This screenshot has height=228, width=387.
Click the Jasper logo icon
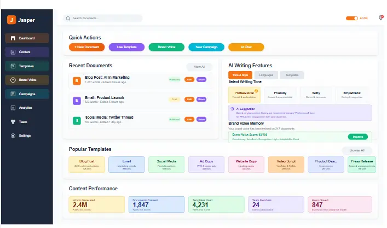coord(11,20)
